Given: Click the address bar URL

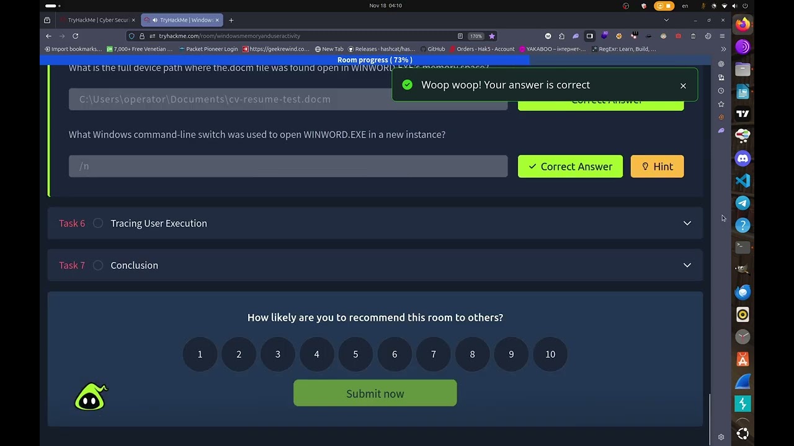Looking at the screenshot, I should tap(229, 36).
